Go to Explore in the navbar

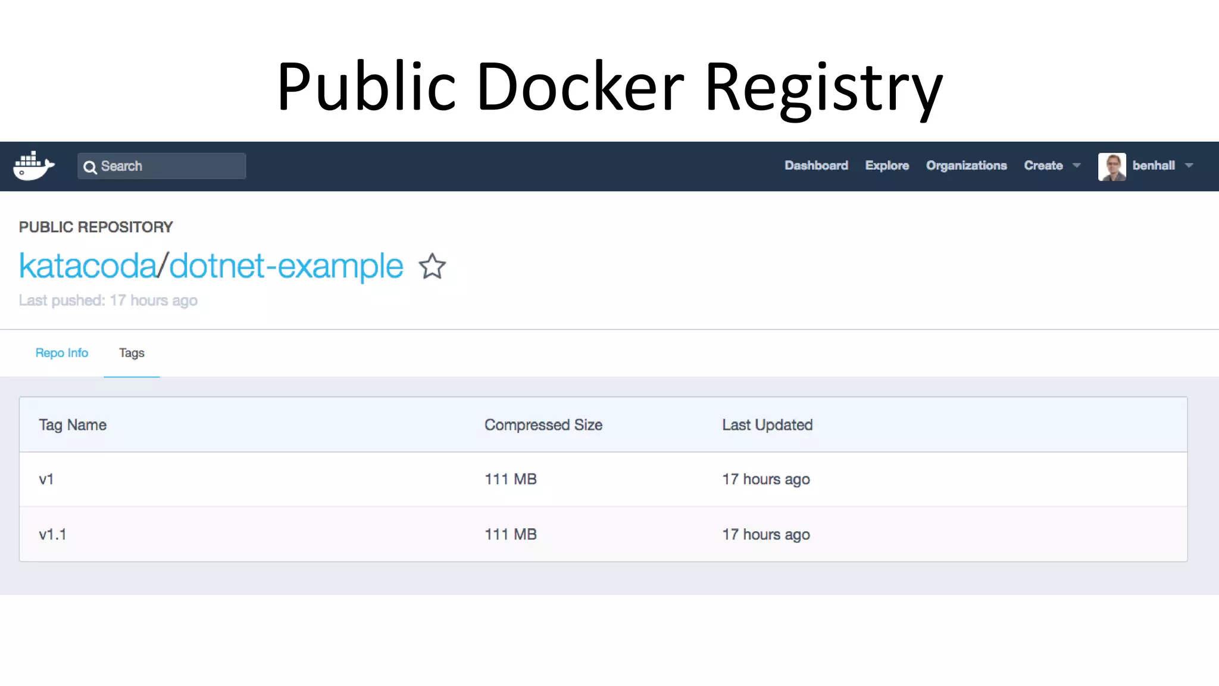[887, 166]
